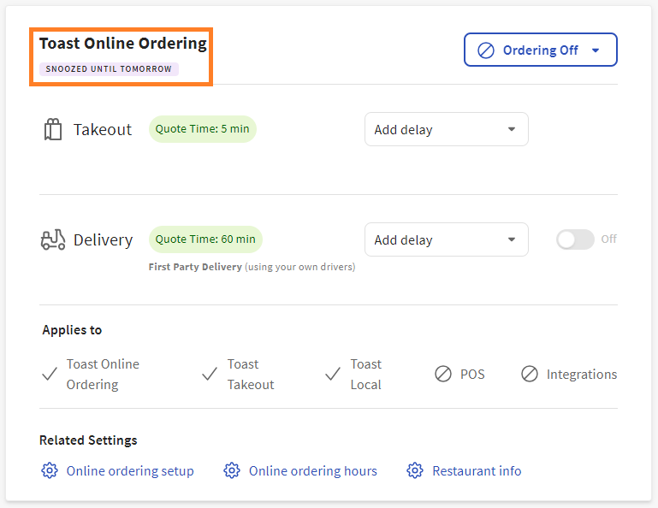The height and width of the screenshot is (508, 658).
Task: Toggle the Delivery switch on
Action: click(x=575, y=240)
